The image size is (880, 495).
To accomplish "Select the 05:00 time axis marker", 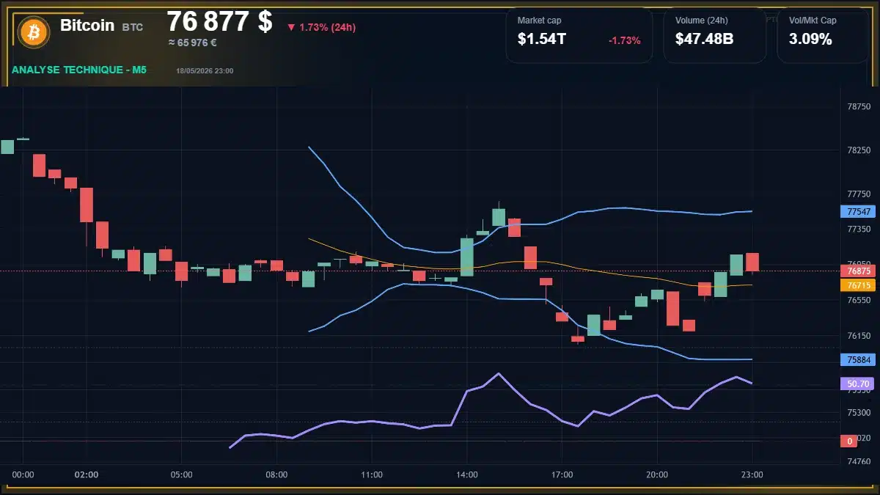I will [181, 475].
